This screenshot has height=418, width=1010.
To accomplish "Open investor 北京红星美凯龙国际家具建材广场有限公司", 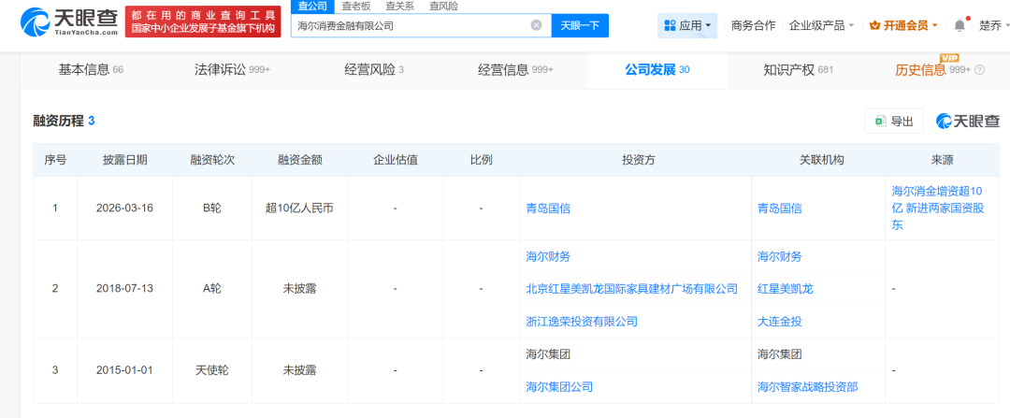I will (x=632, y=289).
